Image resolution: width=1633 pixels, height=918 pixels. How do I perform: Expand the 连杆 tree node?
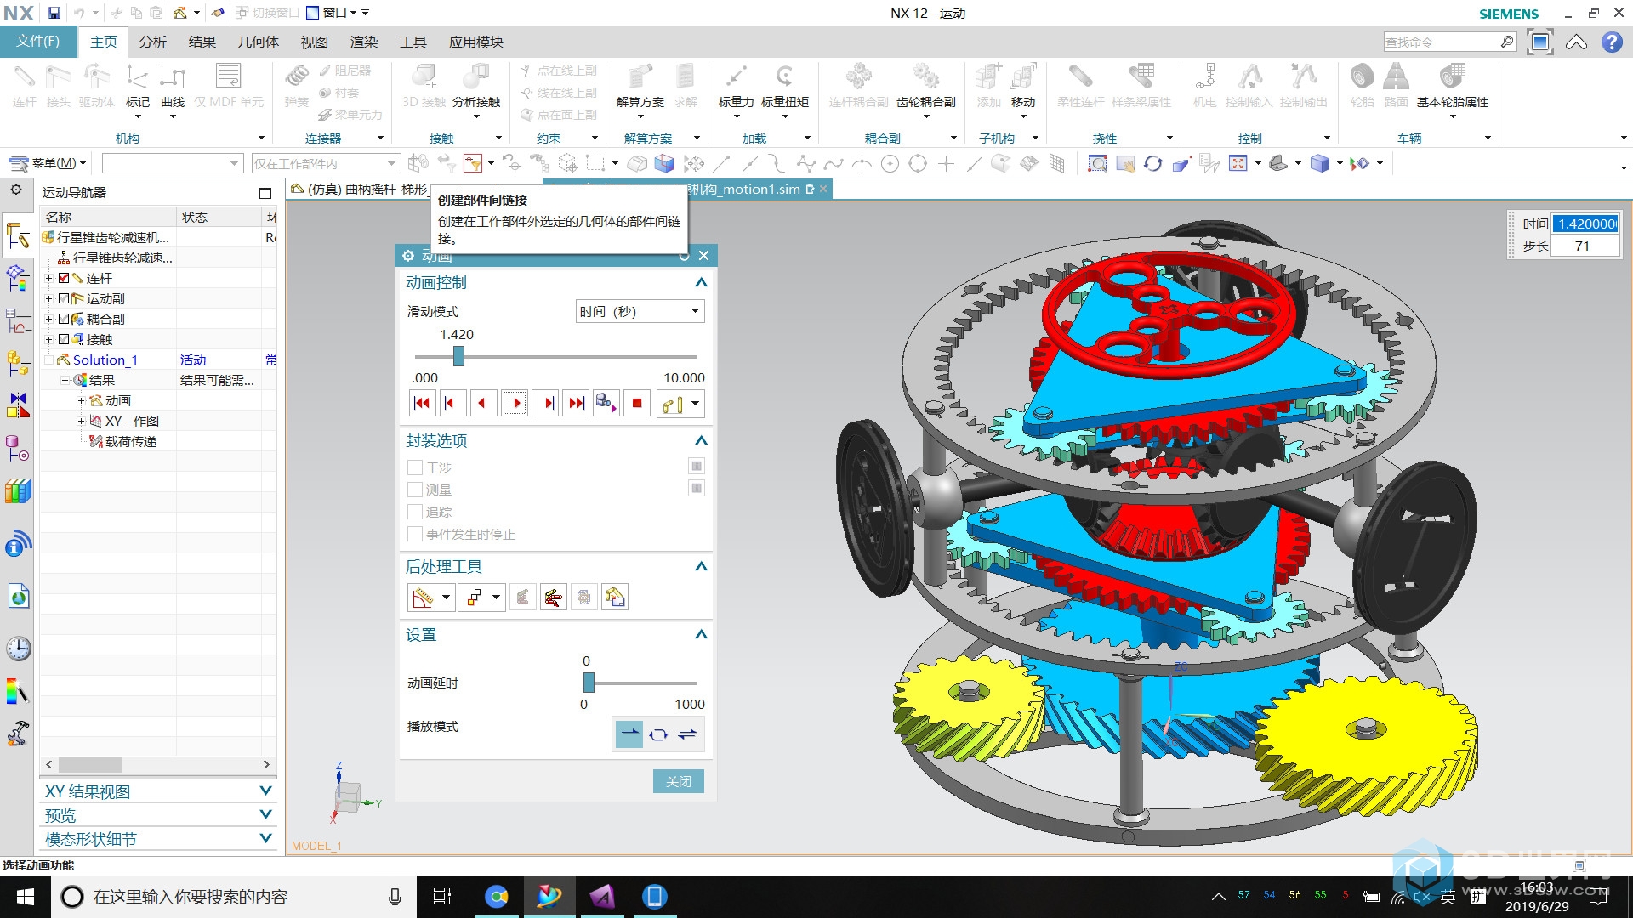pos(49,278)
